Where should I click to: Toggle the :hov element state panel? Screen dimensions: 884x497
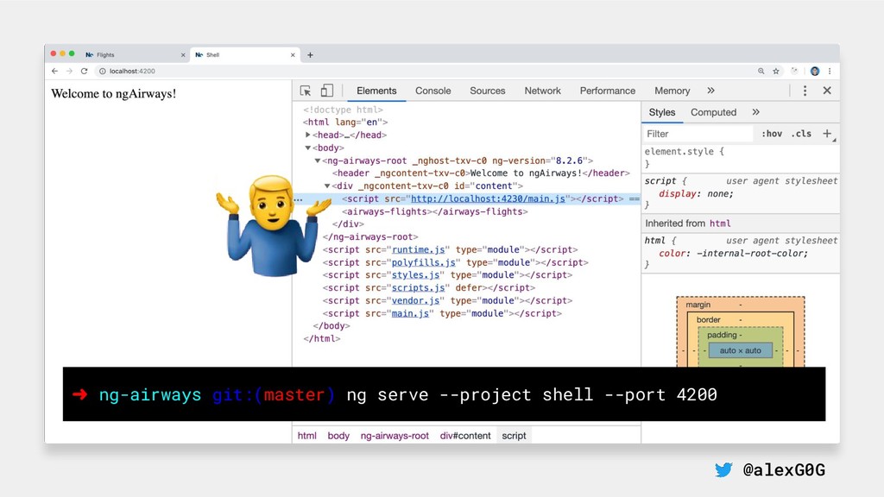pos(772,134)
